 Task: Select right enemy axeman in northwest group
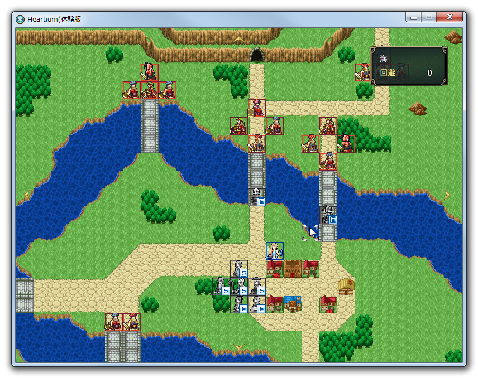coord(168,90)
